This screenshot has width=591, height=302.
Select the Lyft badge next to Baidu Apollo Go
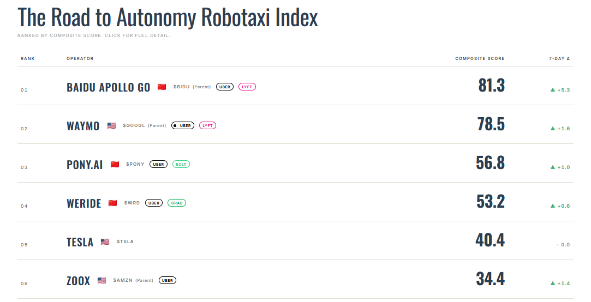[247, 87]
